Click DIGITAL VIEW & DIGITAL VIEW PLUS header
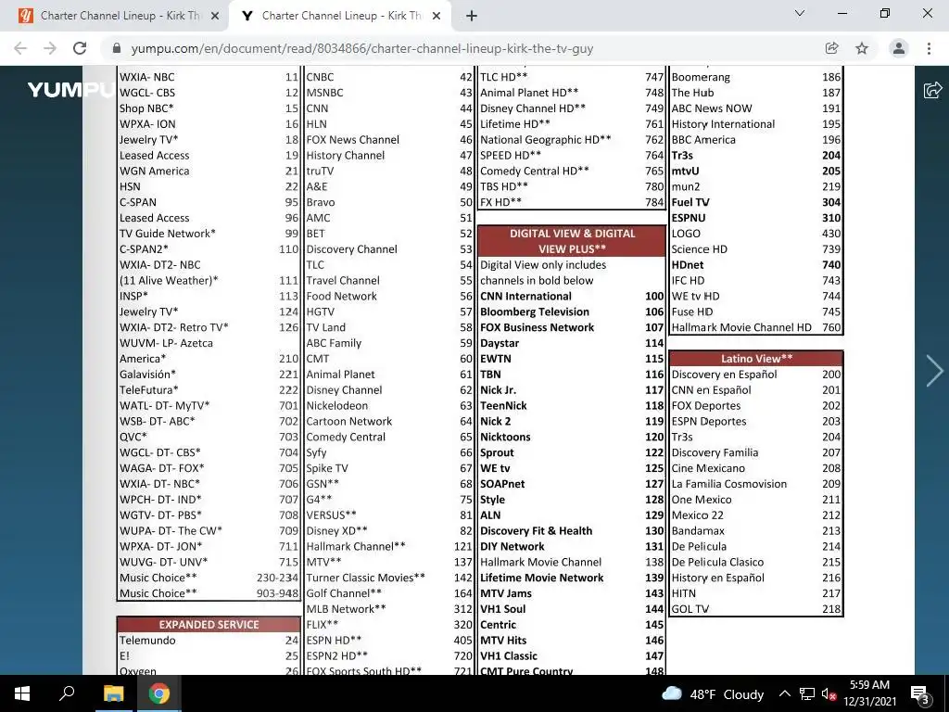Screen dimensions: 949x712 (x=572, y=241)
